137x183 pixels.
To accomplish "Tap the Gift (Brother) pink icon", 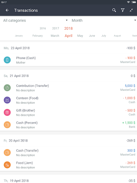I will pos(7,113).
